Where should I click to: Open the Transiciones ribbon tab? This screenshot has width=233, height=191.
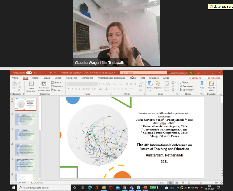(71, 78)
